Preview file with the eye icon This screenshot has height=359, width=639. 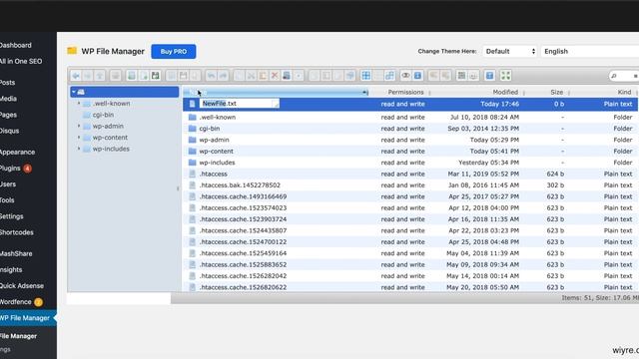pos(405,76)
